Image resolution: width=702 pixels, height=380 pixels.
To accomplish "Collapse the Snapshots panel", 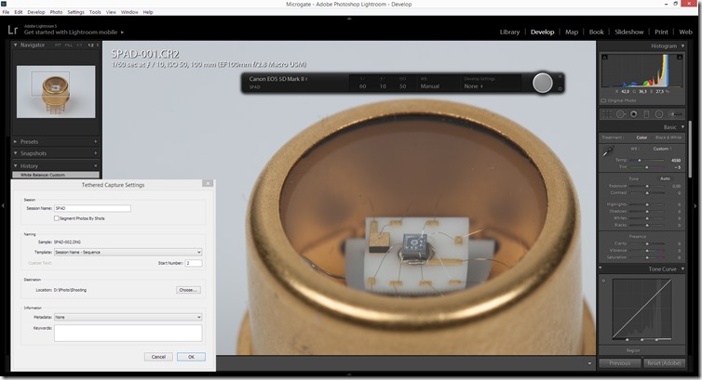I will [15, 153].
